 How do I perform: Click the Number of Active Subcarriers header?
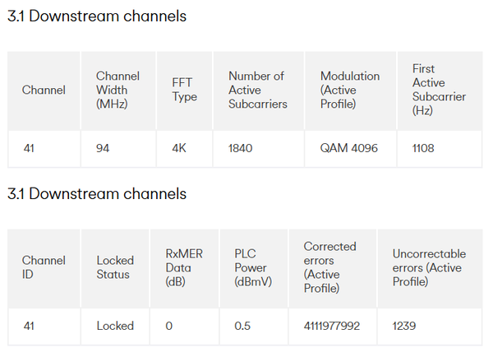coord(256,90)
